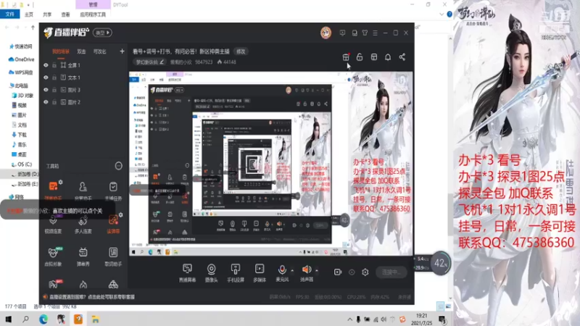The height and width of the screenshot is (326, 580).
Task: Open the 弹幕助手 tool in the toolbox
Action: [x=53, y=189]
